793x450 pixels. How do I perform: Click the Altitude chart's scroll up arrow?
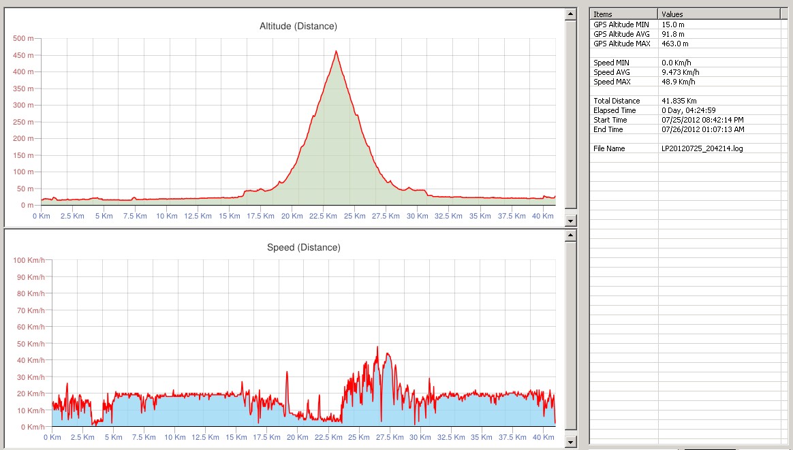pos(571,14)
